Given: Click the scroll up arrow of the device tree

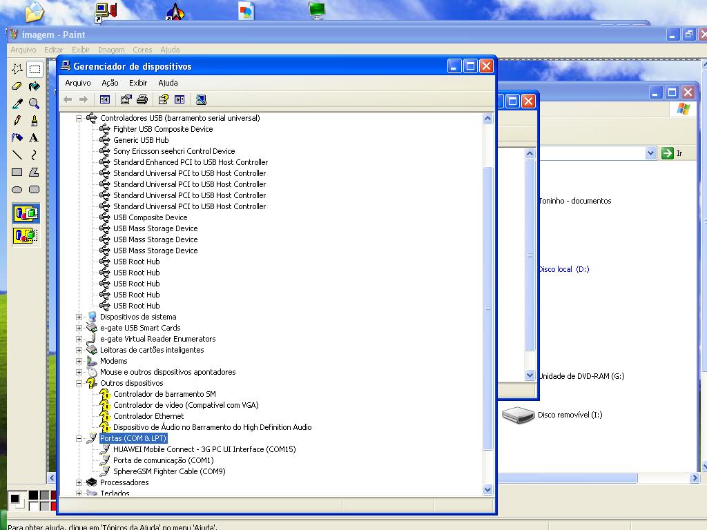Looking at the screenshot, I should click(487, 119).
